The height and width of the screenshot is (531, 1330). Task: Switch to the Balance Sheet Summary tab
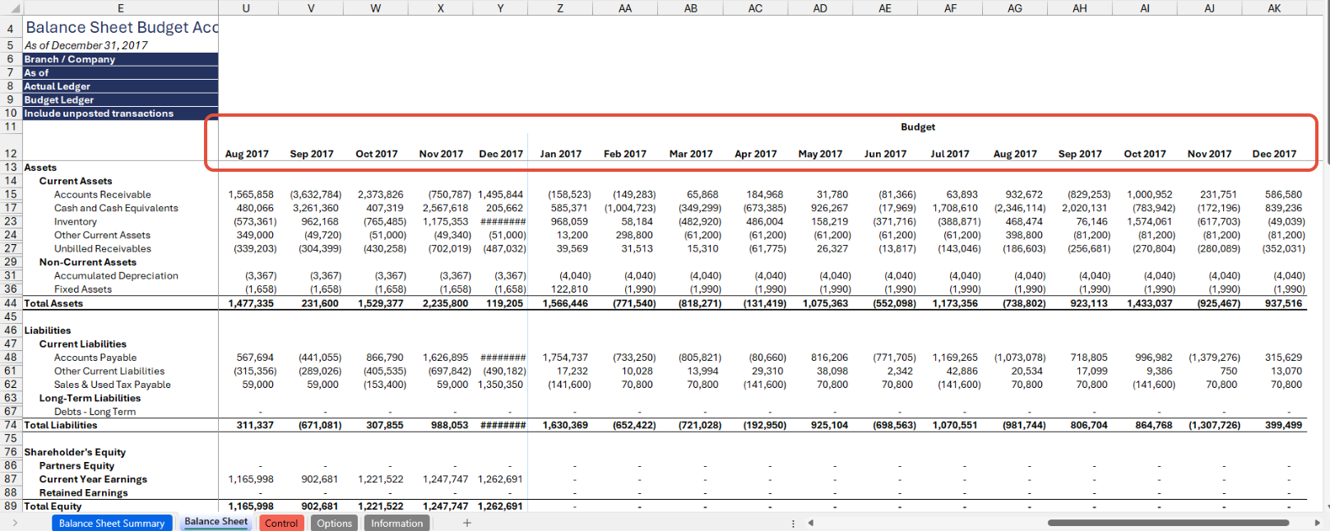coord(112,523)
